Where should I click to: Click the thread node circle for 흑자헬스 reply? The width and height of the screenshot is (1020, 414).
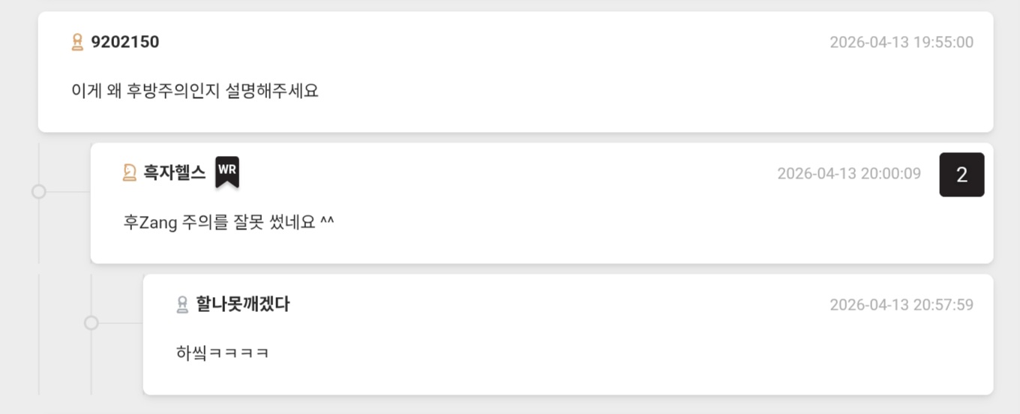click(39, 192)
